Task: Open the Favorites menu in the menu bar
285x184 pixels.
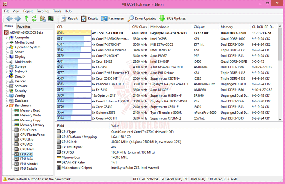Action: pyautogui.click(x=43, y=11)
